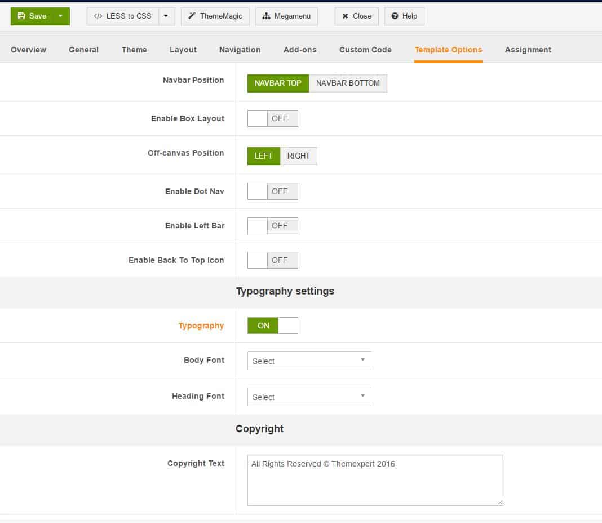Open the Help button

click(x=404, y=16)
